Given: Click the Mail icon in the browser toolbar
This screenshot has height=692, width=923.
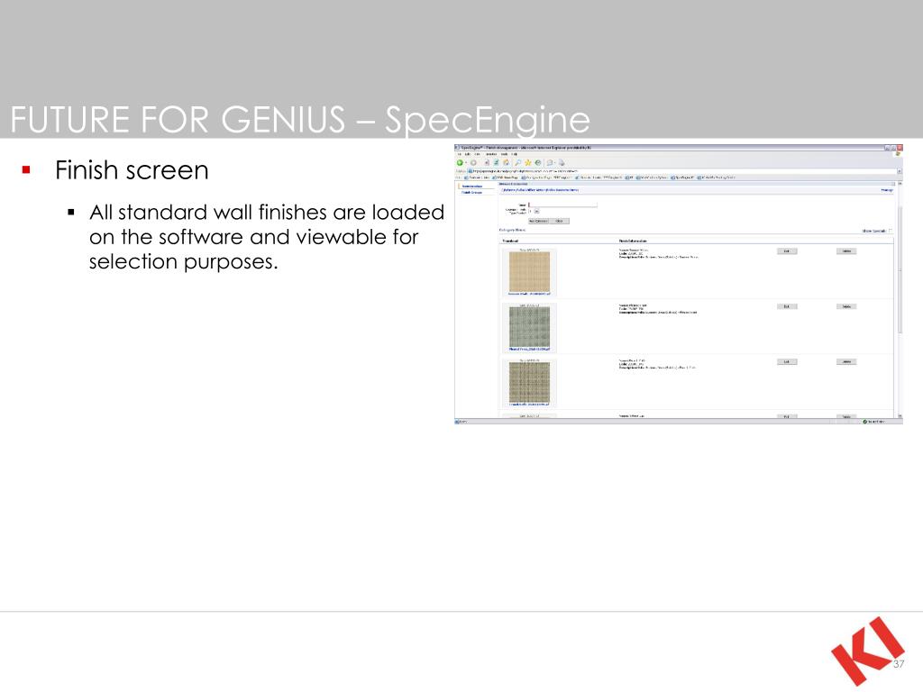Looking at the screenshot, I should tap(550, 163).
